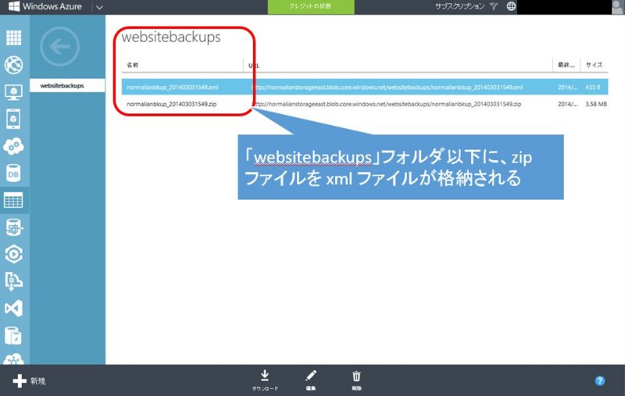
Task: Click the 433 B size cell
Action: click(592, 87)
